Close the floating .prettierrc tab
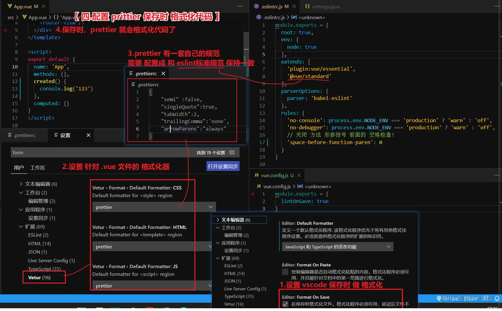The height and width of the screenshot is (311, 502). pos(163,74)
